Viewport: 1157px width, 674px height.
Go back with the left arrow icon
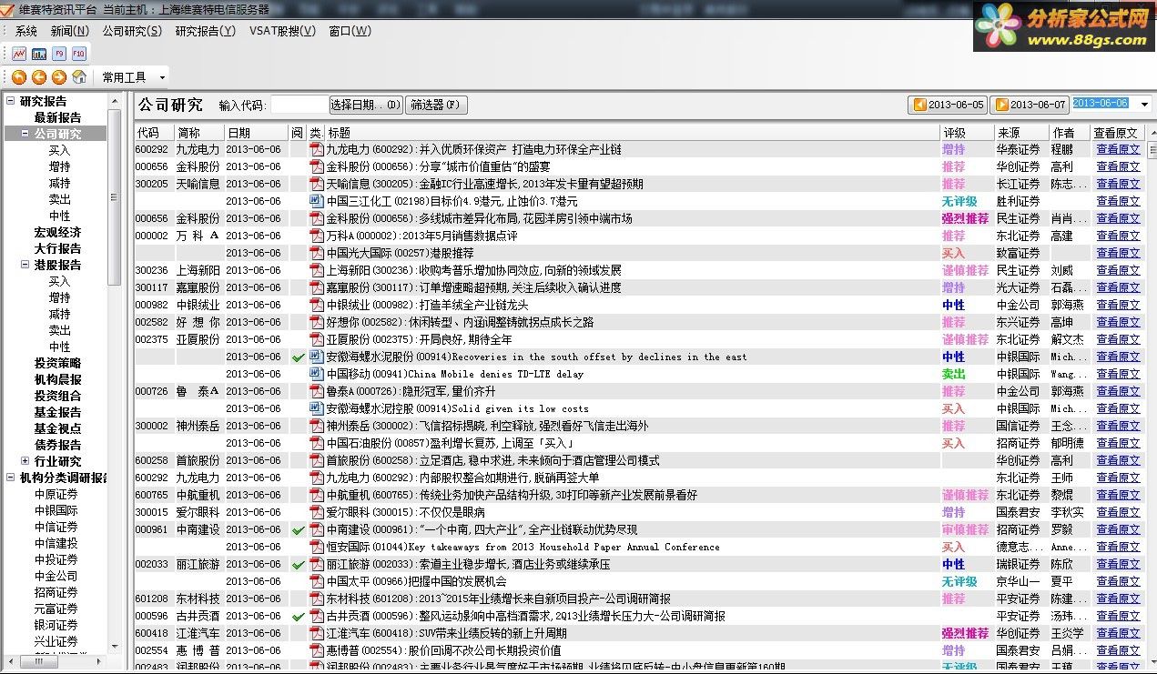pyautogui.click(x=39, y=77)
